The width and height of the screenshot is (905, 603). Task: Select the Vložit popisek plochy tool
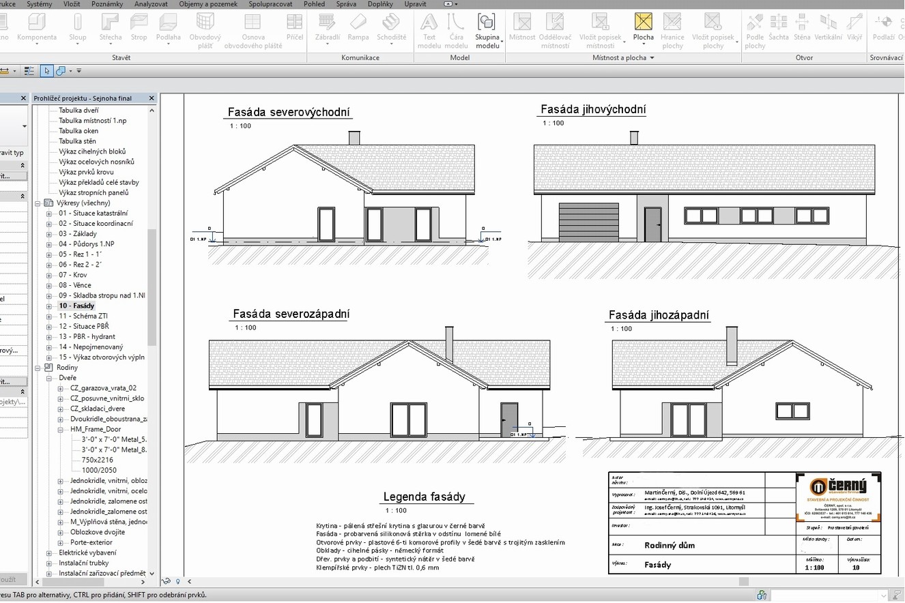713,31
